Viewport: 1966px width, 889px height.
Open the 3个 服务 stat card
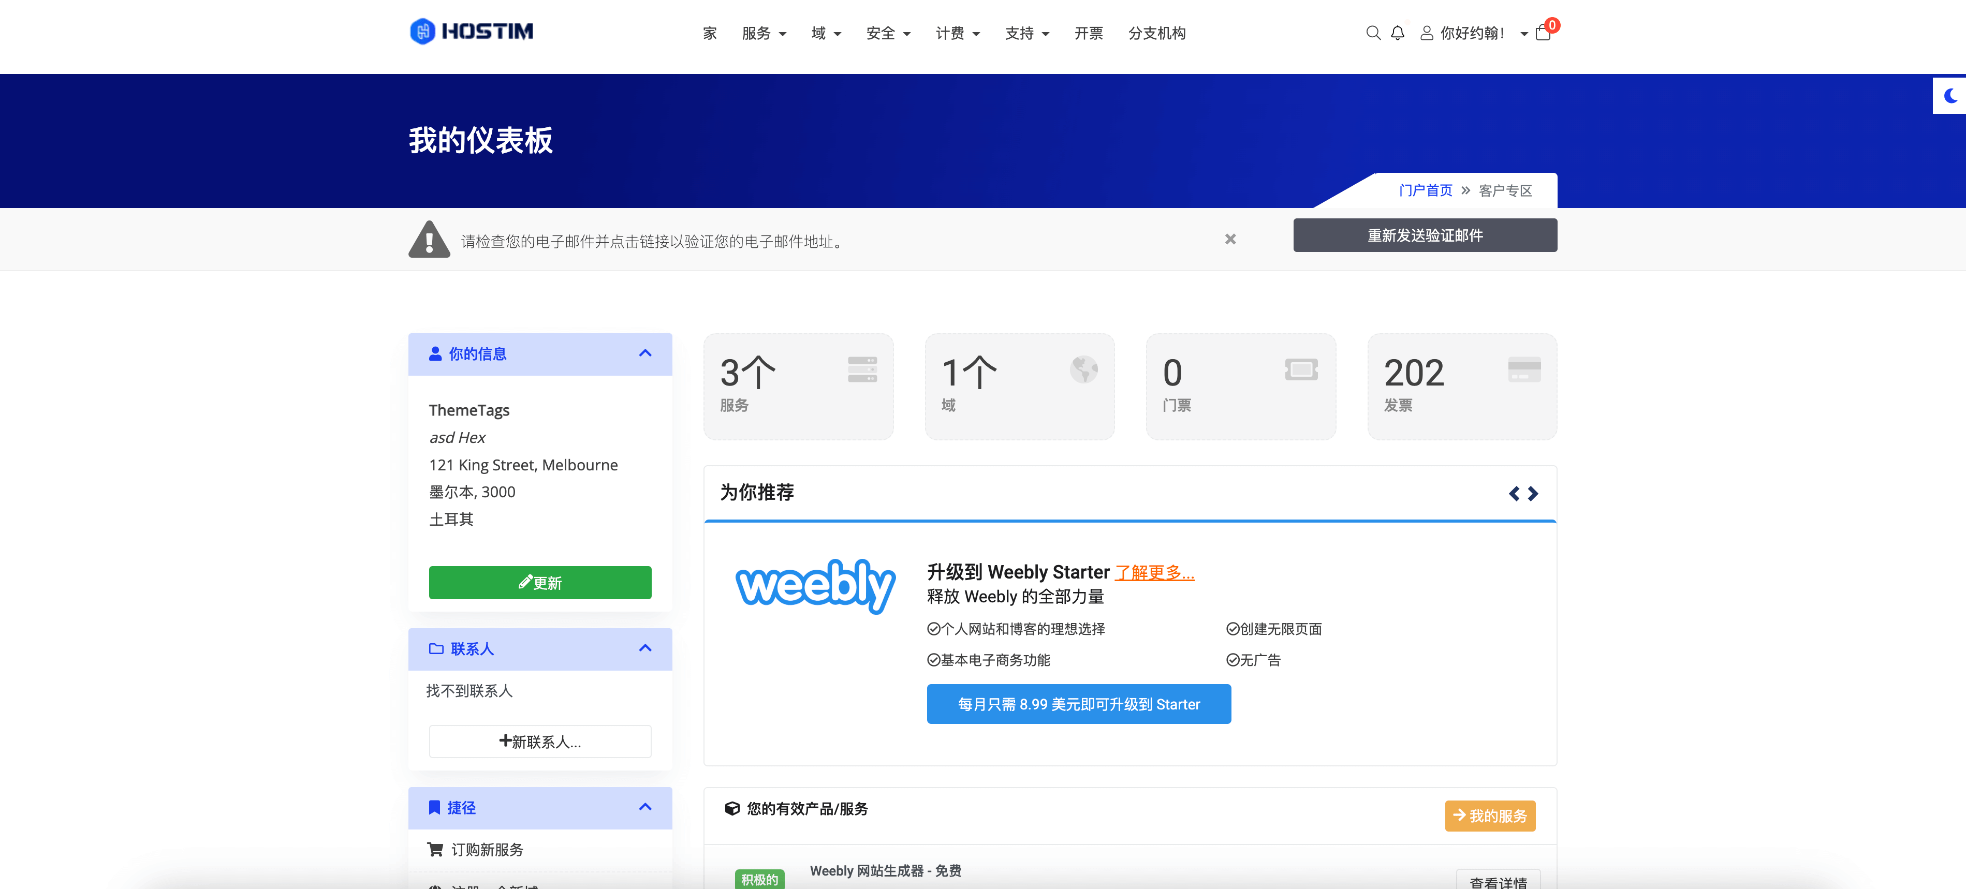pos(798,386)
